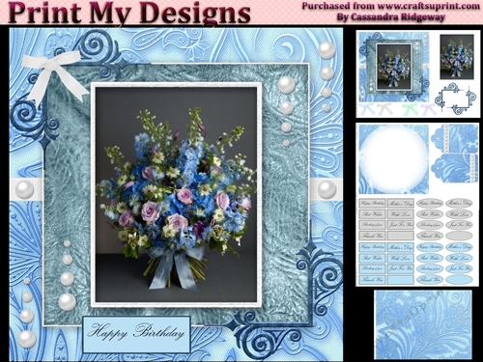
Task: Click the blue ribbon bow on the bouquet
Action: click(x=177, y=266)
